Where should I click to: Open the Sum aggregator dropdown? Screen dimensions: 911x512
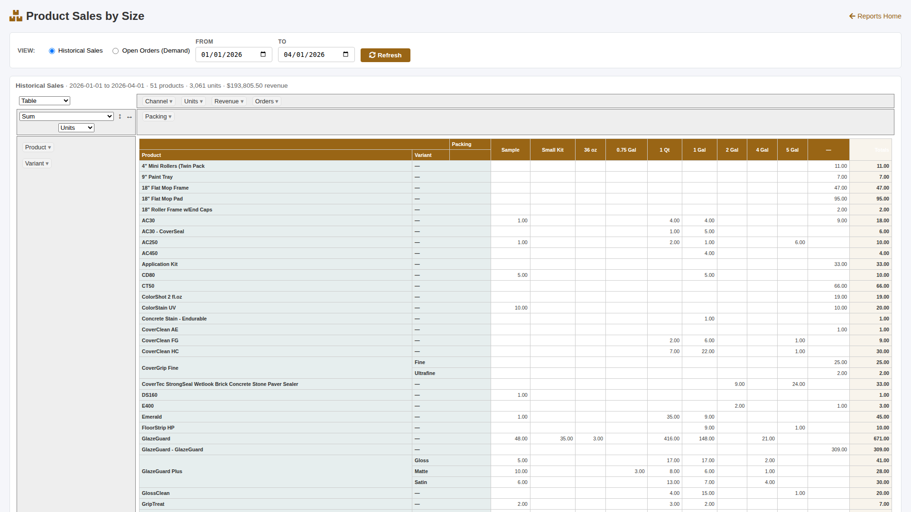click(x=66, y=116)
